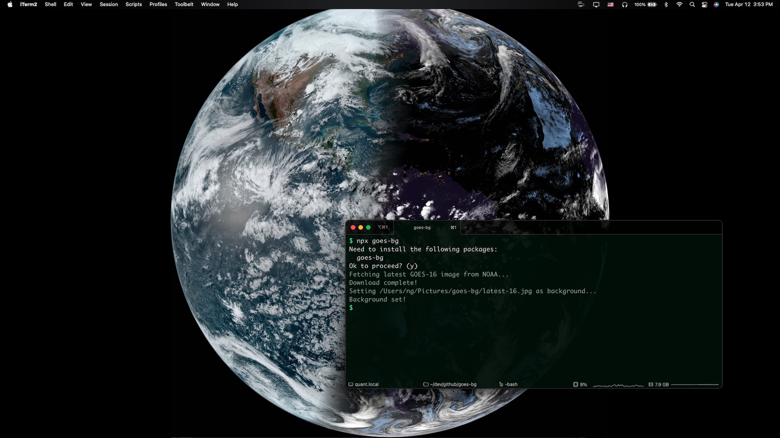Screen dimensions: 780x438
Task: Open the headphones audio menu icon
Action: click(625, 4)
